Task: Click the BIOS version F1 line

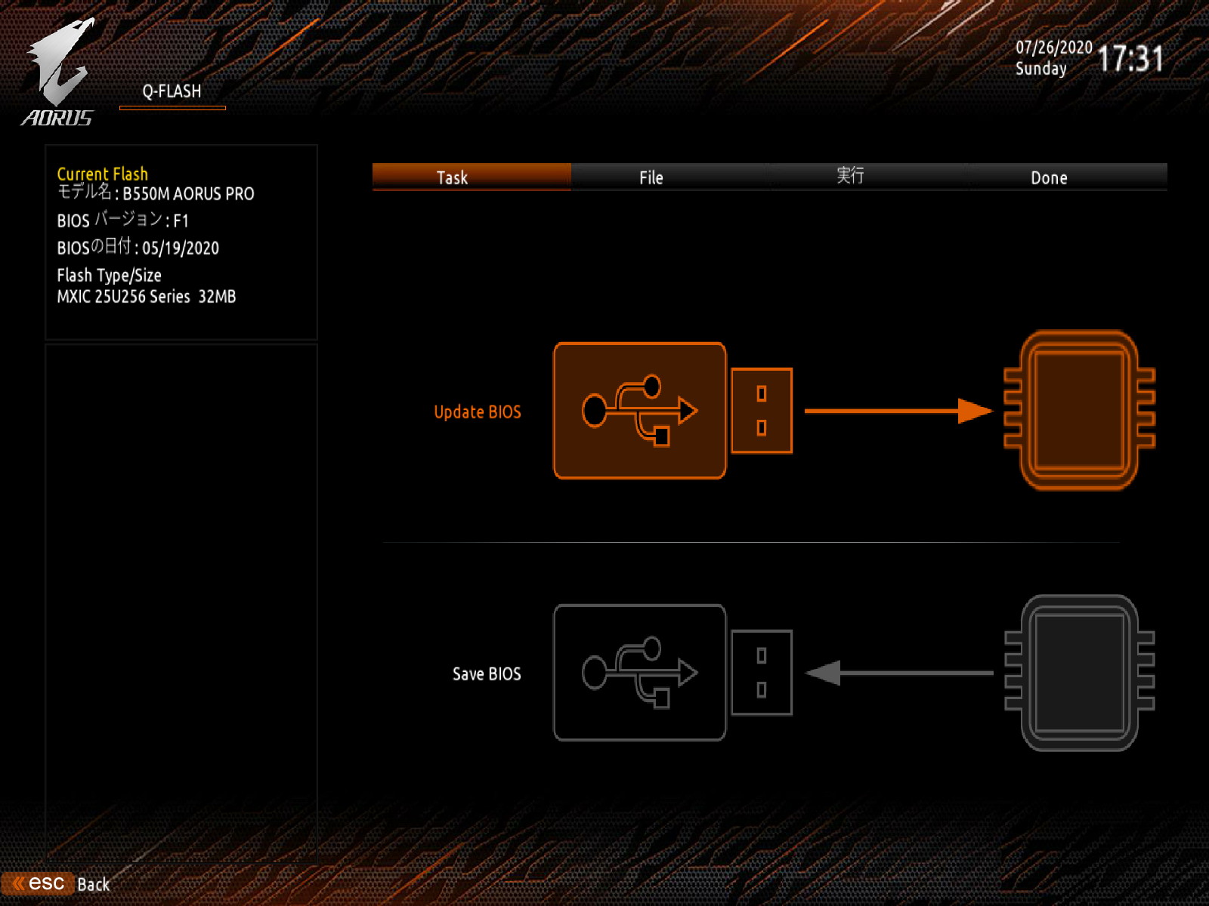Action: click(122, 220)
